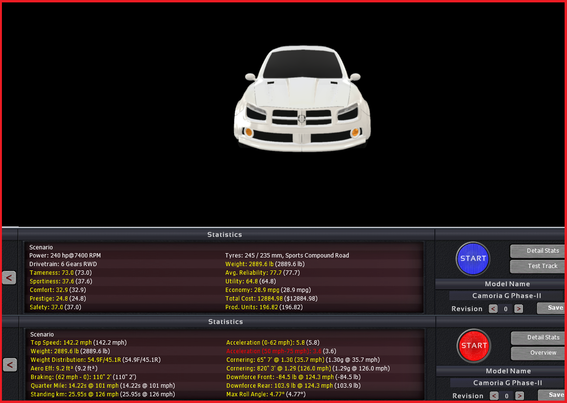Open Detail Stats in upper panel
The image size is (567, 403).
(x=538, y=251)
